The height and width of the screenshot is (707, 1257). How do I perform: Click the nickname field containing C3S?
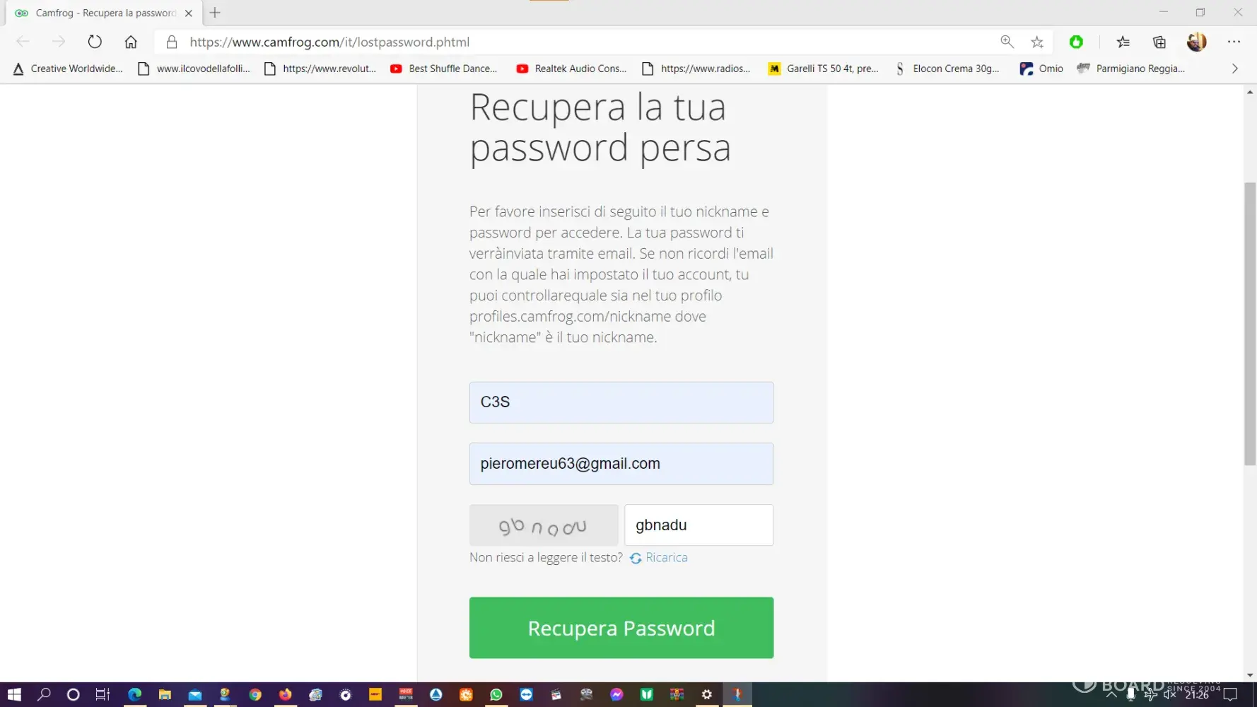(x=621, y=402)
